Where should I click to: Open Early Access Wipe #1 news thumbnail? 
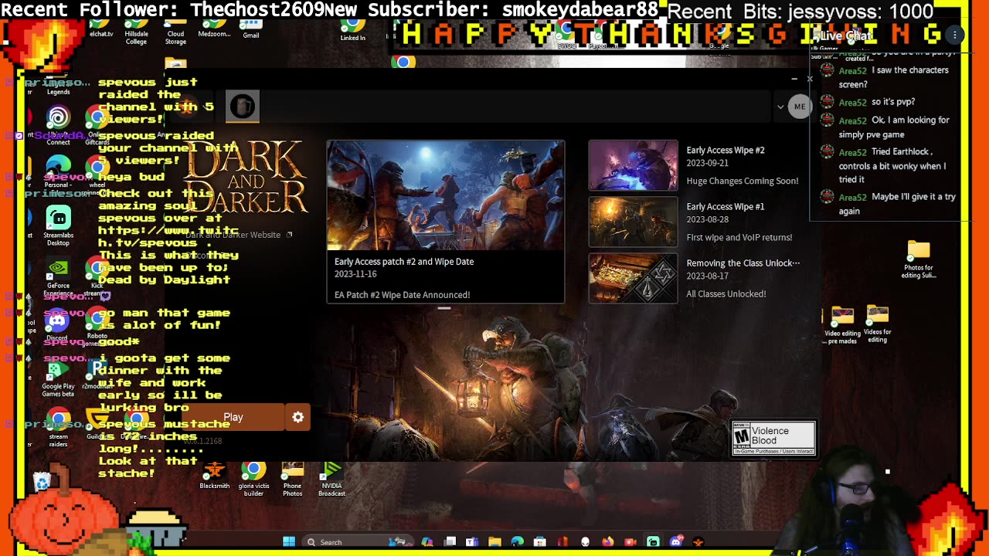coord(633,222)
